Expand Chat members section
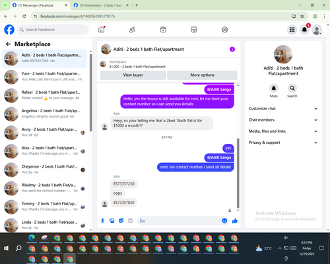The height and width of the screenshot is (264, 330). pyautogui.click(x=283, y=120)
